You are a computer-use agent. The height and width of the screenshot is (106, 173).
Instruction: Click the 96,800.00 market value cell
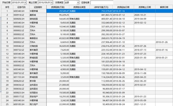(x=101, y=89)
